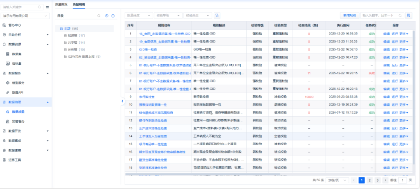Image resolution: width=420 pixels, height=189 pixels.
Task: Click the hamburger menu icon beside sidebar search
Action: [47, 7]
